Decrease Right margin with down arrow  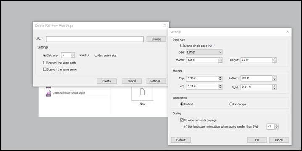coord(274,88)
